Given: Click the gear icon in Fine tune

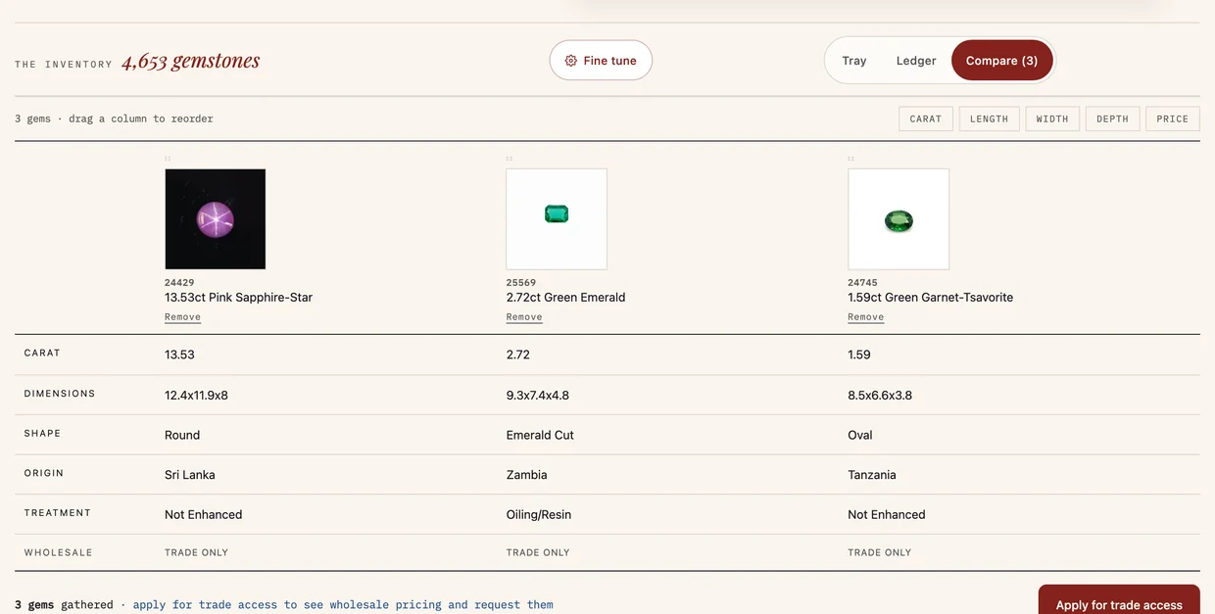Looking at the screenshot, I should pos(571,61).
